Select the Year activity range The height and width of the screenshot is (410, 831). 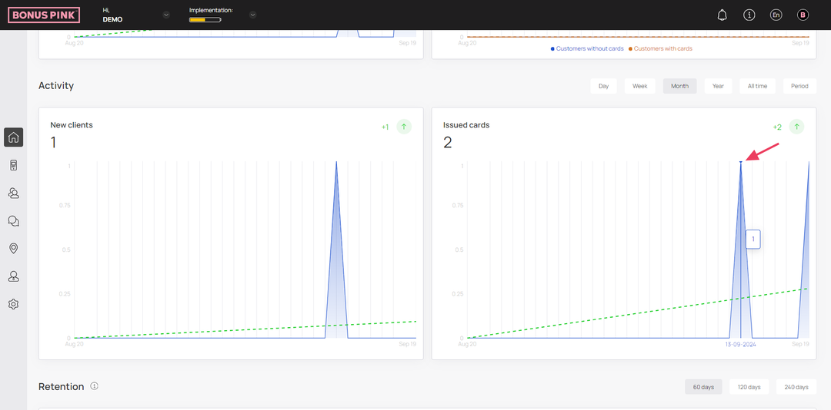(x=718, y=86)
